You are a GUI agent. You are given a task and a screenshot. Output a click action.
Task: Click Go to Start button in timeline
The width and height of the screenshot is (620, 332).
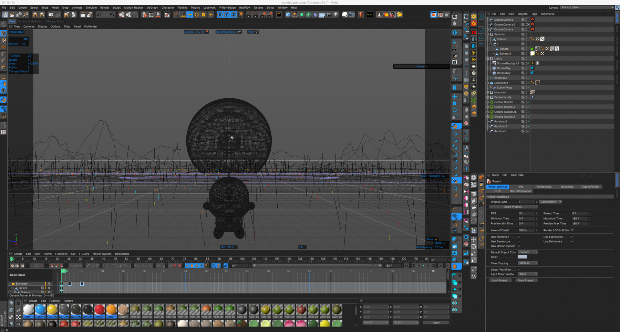click(x=407, y=266)
